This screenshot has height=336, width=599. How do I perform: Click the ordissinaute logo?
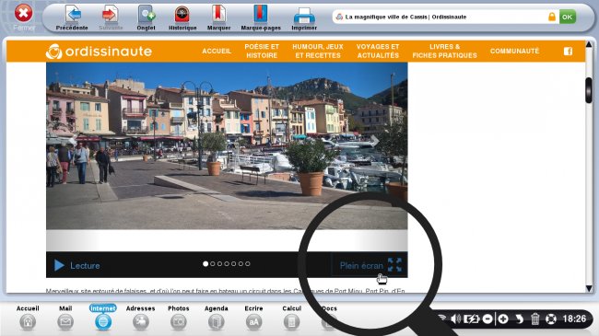tap(99, 52)
